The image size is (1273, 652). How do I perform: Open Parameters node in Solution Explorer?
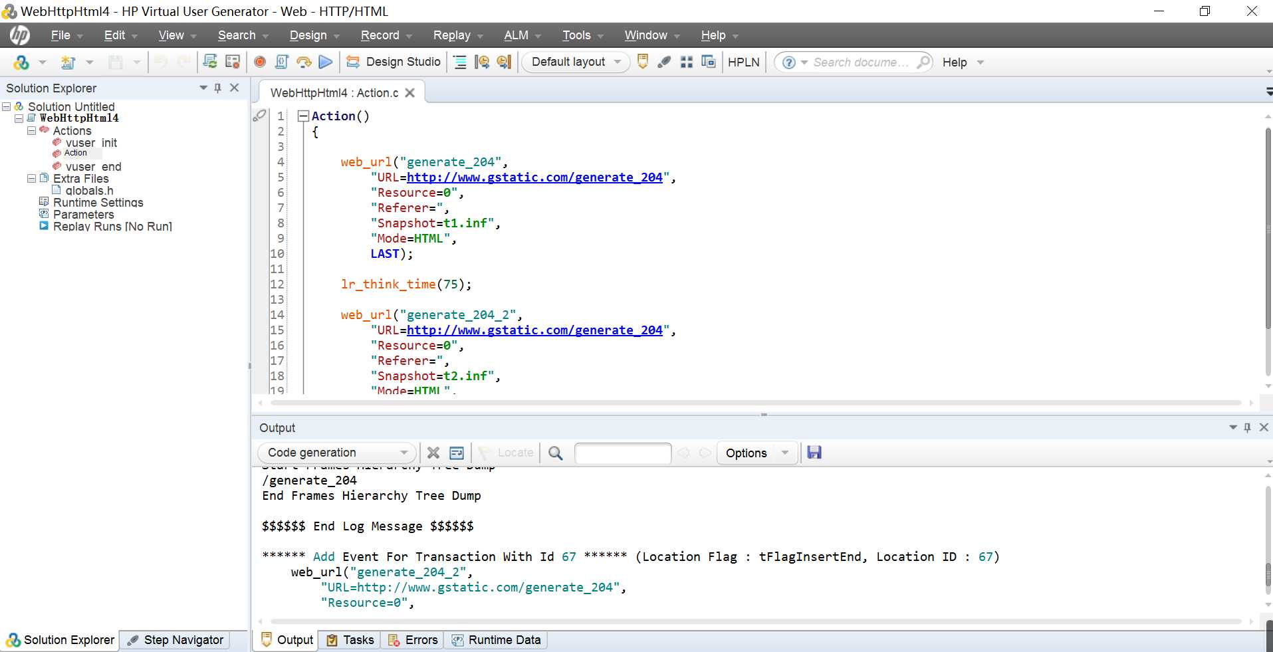(83, 214)
